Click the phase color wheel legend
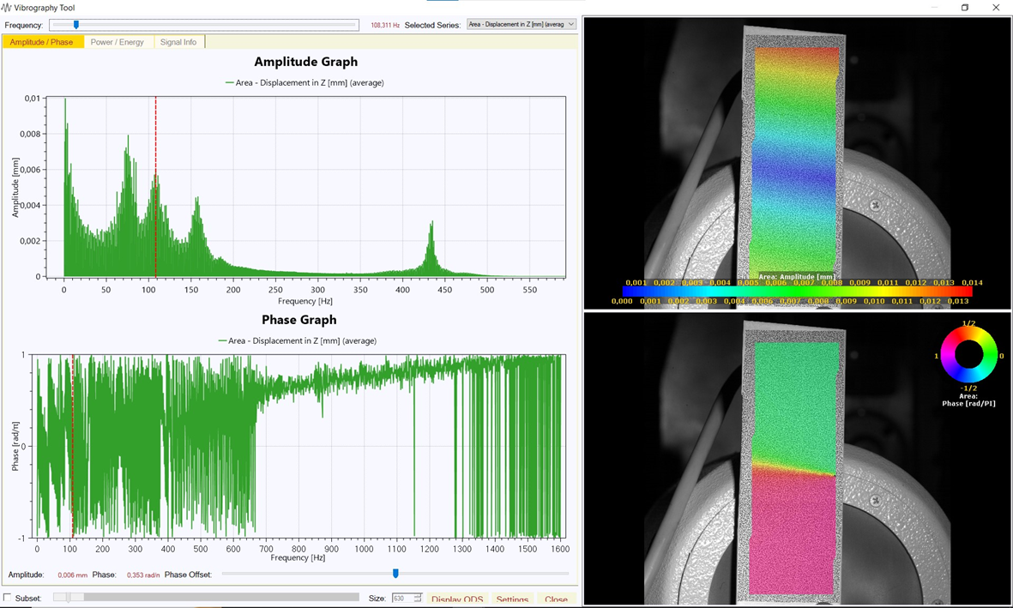The height and width of the screenshot is (608, 1013). pyautogui.click(x=968, y=354)
